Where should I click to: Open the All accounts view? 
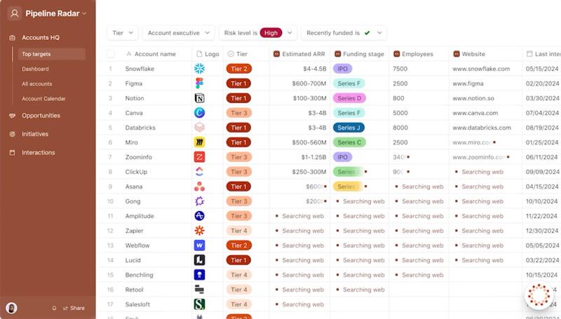coord(37,83)
